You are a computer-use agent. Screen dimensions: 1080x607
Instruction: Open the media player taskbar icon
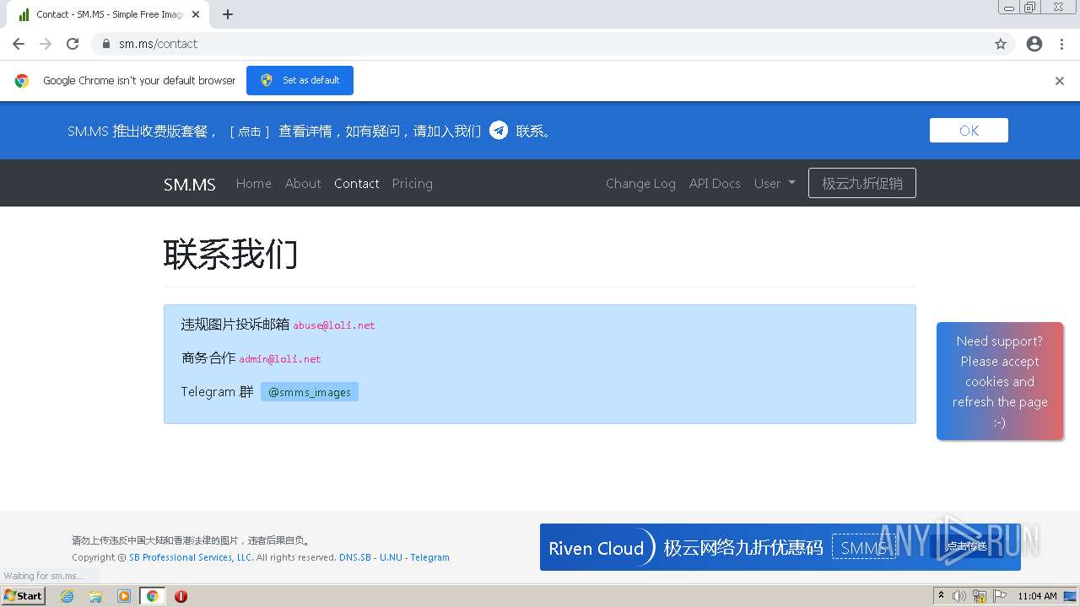coord(124,596)
